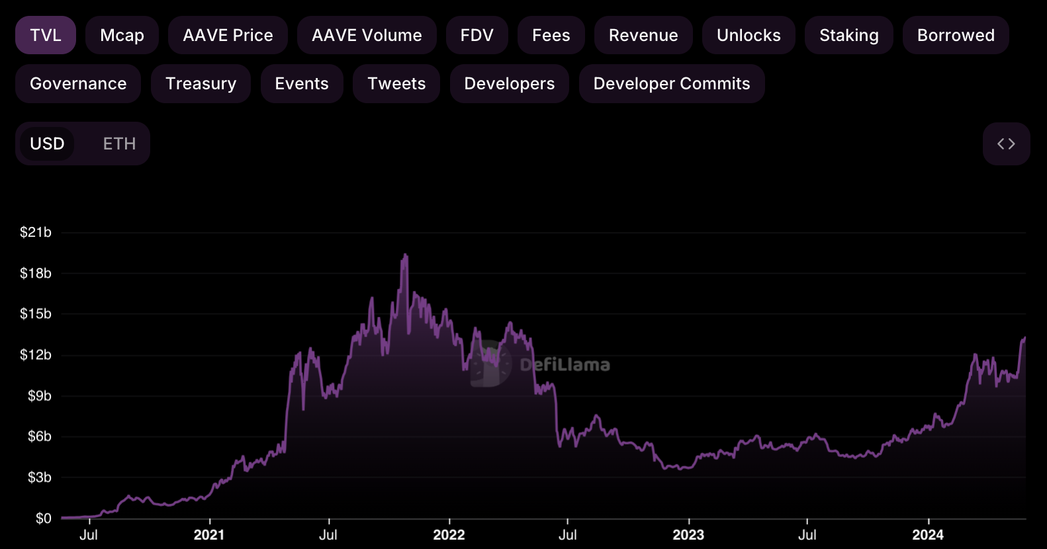Toggle the TVL chart metric
This screenshot has height=549, width=1047.
coord(46,35)
